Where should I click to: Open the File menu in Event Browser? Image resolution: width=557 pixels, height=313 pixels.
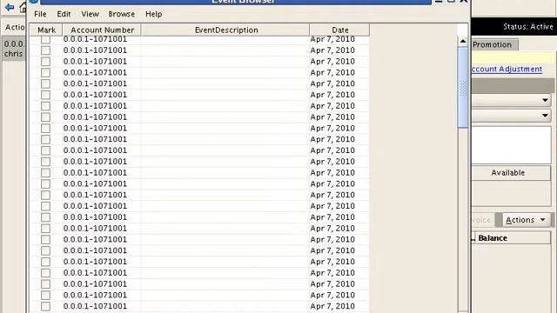point(40,14)
